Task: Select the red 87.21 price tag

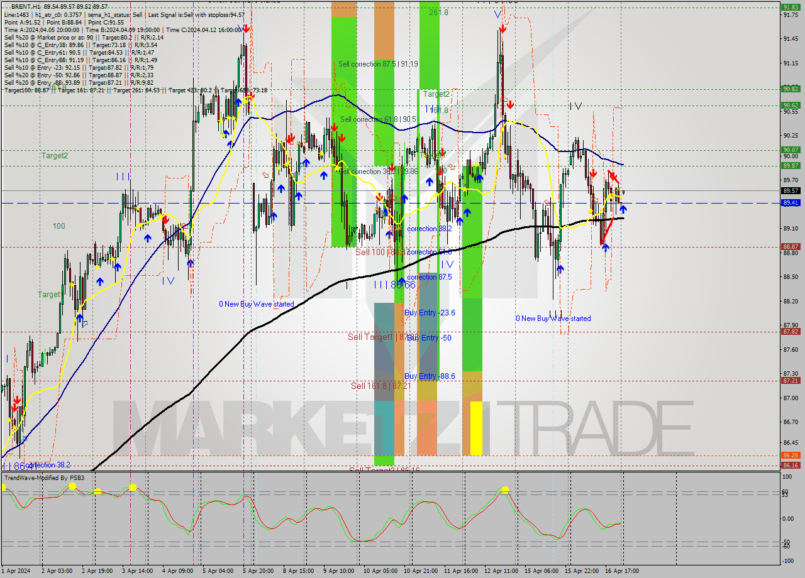Action: [x=791, y=381]
